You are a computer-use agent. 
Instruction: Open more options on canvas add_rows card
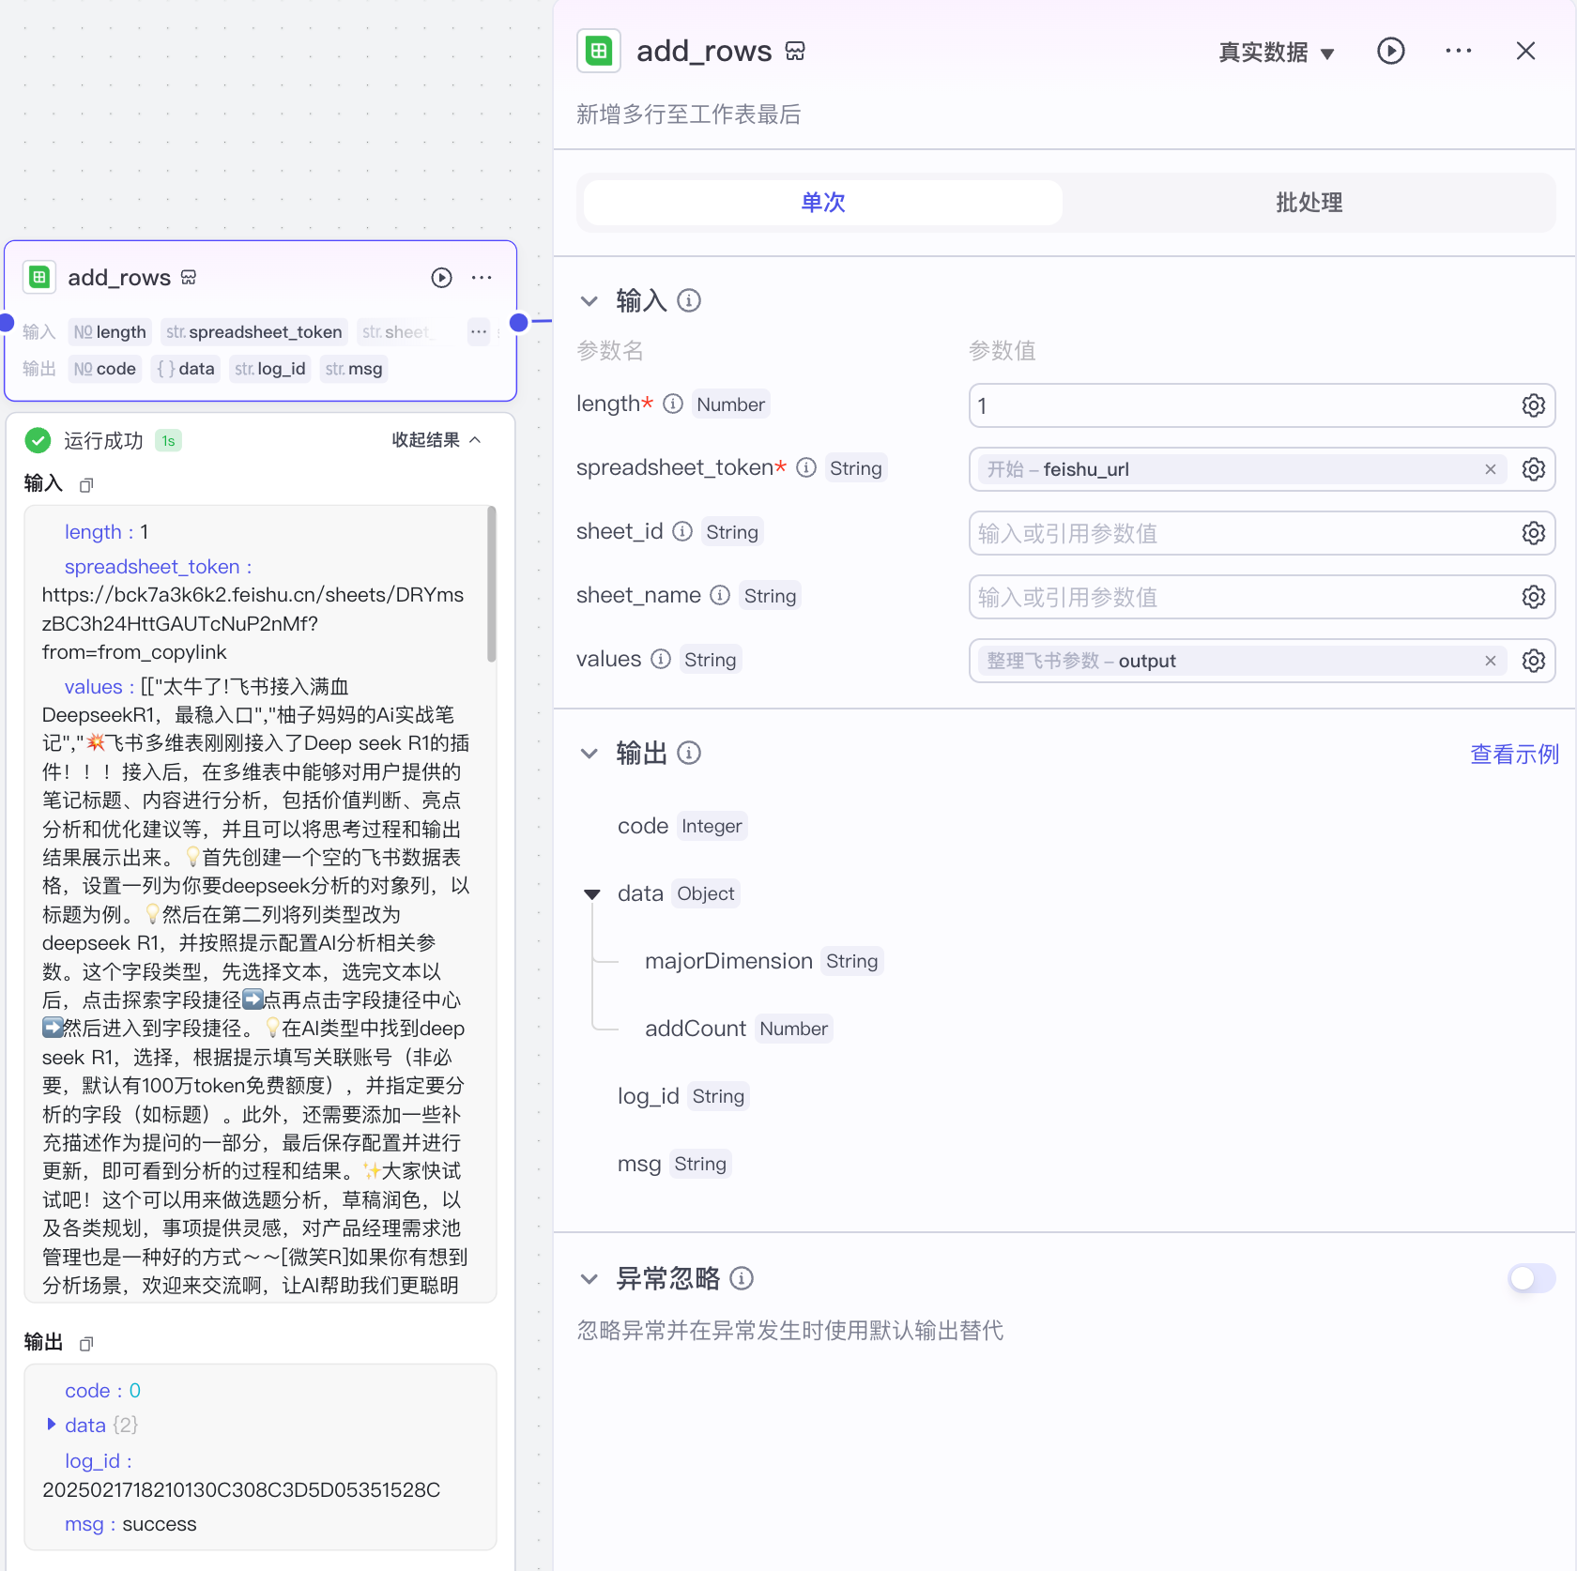482,278
